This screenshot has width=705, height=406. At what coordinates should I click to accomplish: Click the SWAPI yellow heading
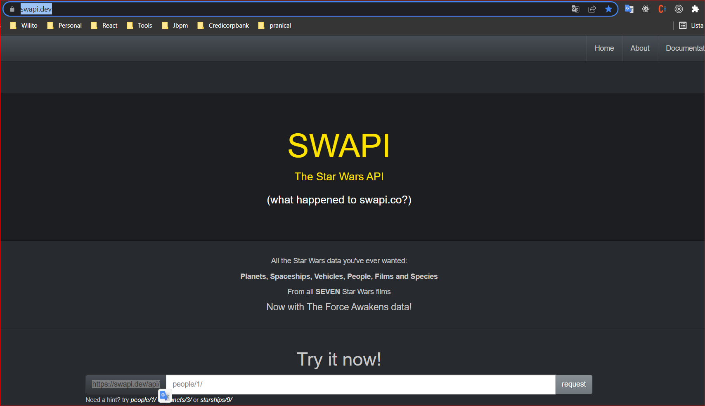pos(339,146)
